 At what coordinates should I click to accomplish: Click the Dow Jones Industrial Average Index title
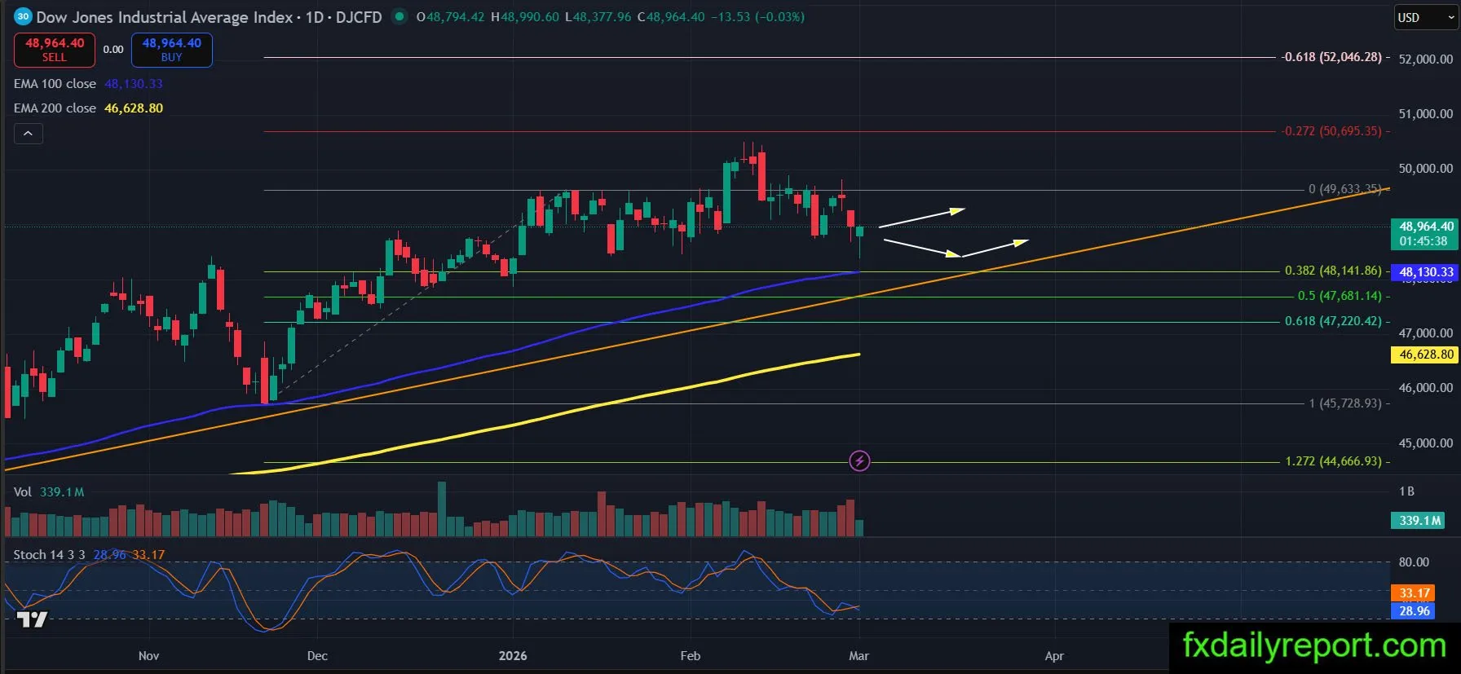click(164, 17)
